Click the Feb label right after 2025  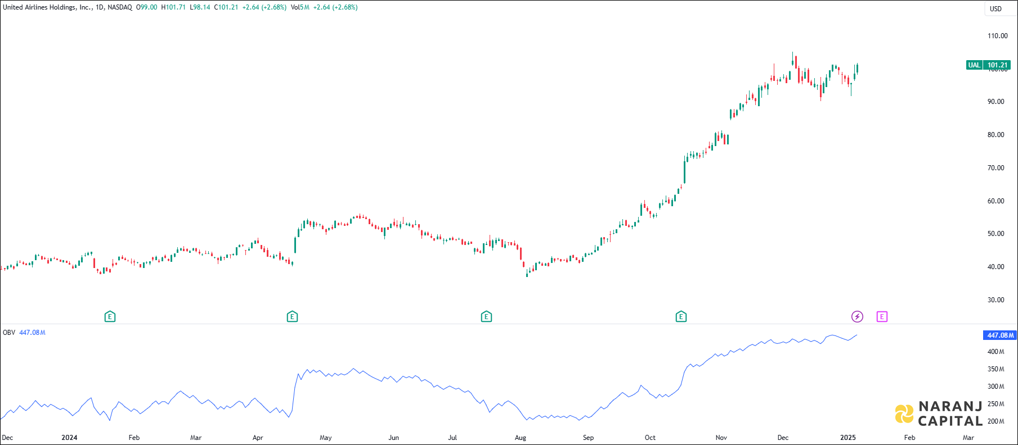point(909,438)
